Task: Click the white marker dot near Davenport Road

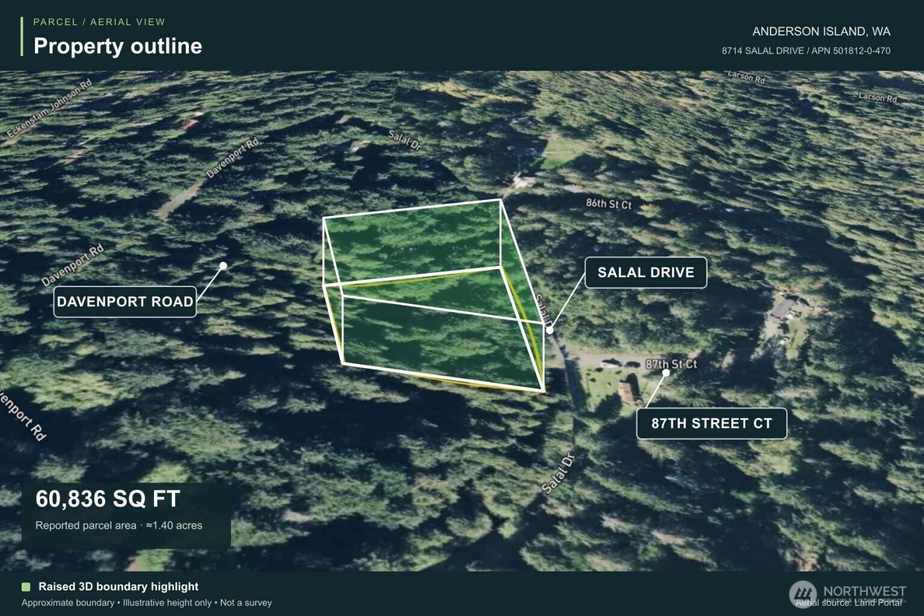Action: [223, 265]
